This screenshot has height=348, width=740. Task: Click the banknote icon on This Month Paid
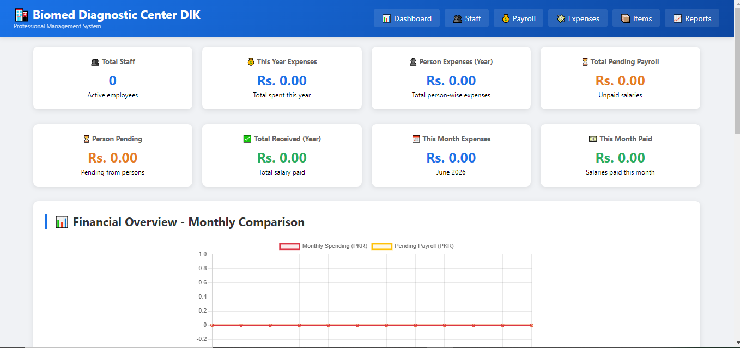click(x=593, y=139)
